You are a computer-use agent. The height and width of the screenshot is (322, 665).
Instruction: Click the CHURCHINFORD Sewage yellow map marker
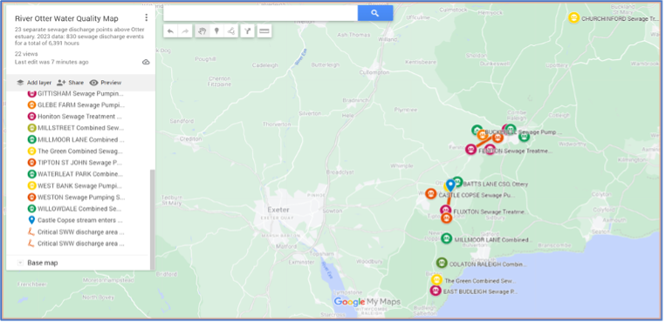click(x=574, y=17)
